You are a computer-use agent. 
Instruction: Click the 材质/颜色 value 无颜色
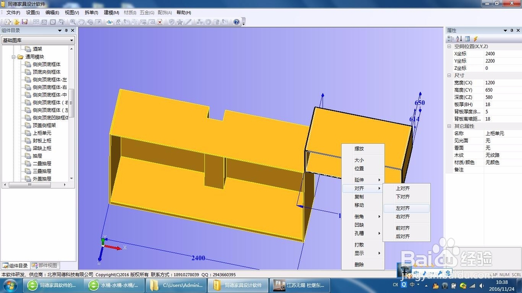[x=502, y=163]
